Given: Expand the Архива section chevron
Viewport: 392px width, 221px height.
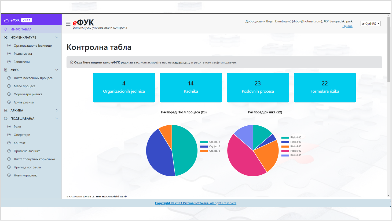Looking at the screenshot, I should point(57,110).
